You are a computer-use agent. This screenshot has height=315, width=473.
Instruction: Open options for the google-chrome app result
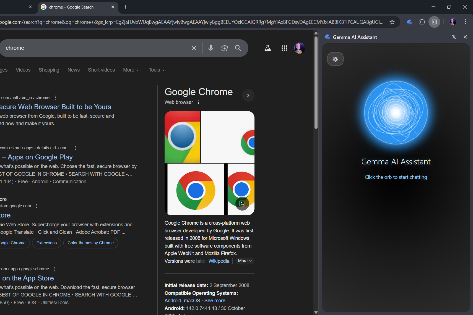click(x=55, y=269)
